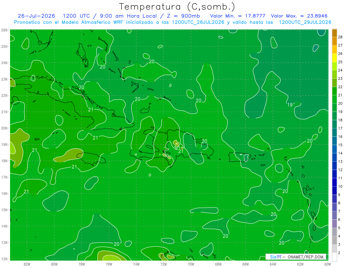Click the orange legend swatch between 27 and 28
Screen dimensions: 348x268
[x=334, y=41]
